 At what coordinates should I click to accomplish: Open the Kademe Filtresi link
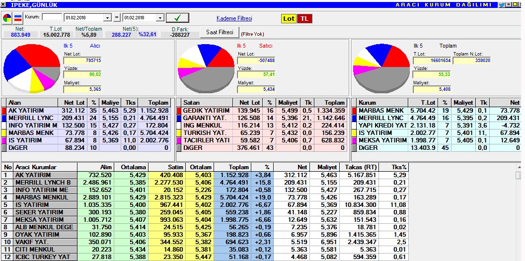click(x=234, y=18)
